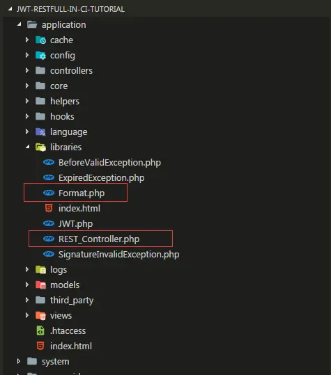Click the models folder database icon
This screenshot has width=331, height=375.
click(x=40, y=285)
